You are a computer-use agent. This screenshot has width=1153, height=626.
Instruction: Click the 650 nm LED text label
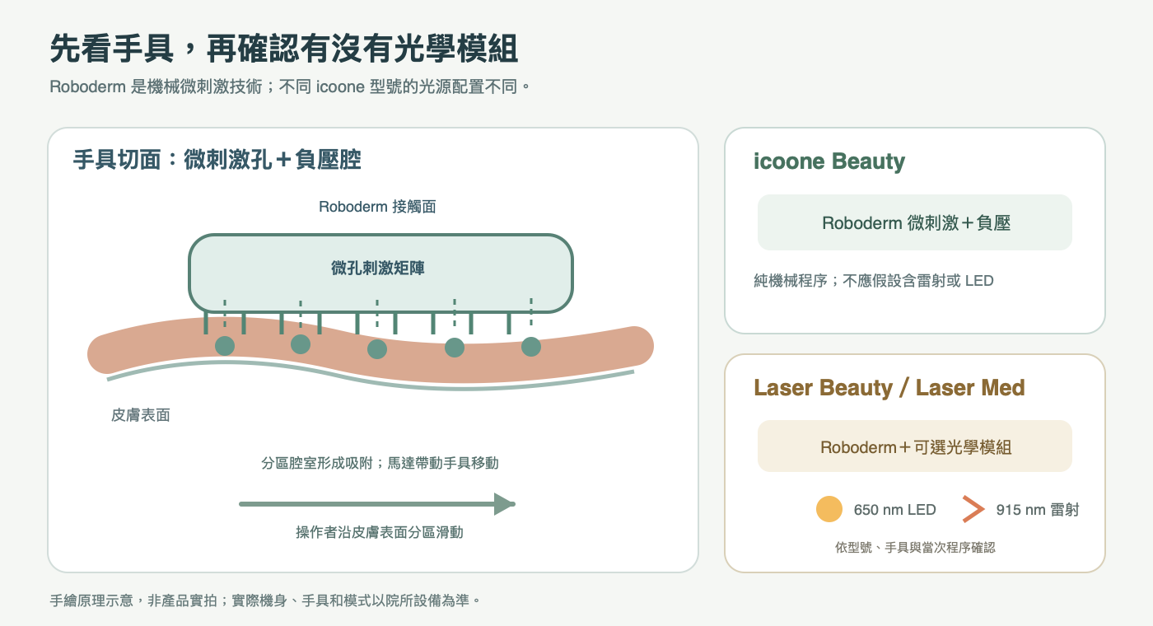[895, 510]
